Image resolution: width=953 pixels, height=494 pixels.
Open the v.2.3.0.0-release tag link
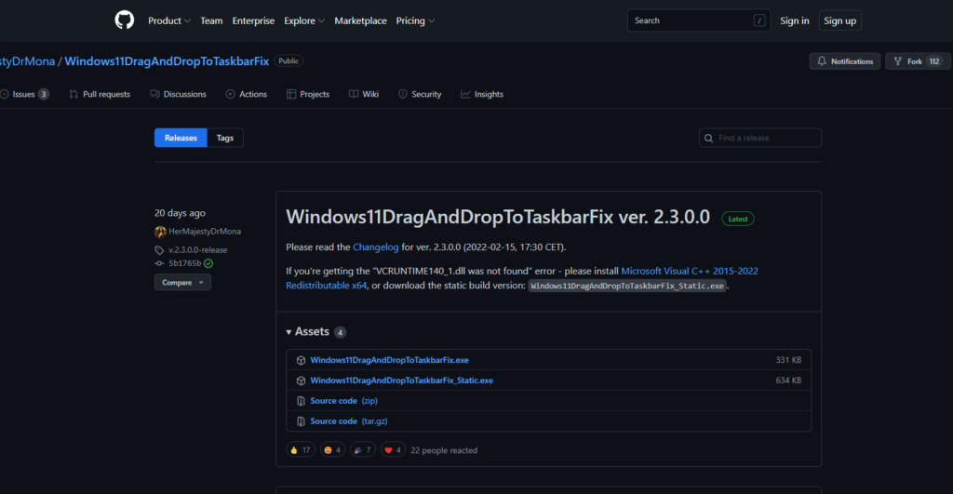198,249
